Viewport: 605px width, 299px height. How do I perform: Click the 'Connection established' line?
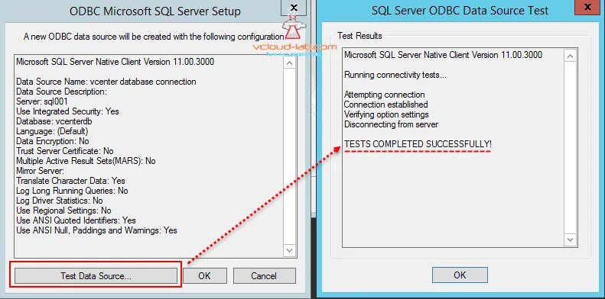pyautogui.click(x=385, y=104)
